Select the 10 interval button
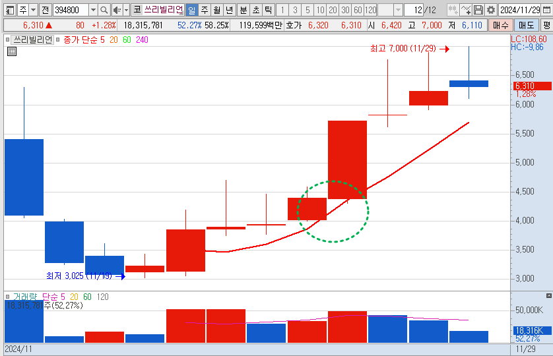This screenshot has width=553, height=356. 320,10
